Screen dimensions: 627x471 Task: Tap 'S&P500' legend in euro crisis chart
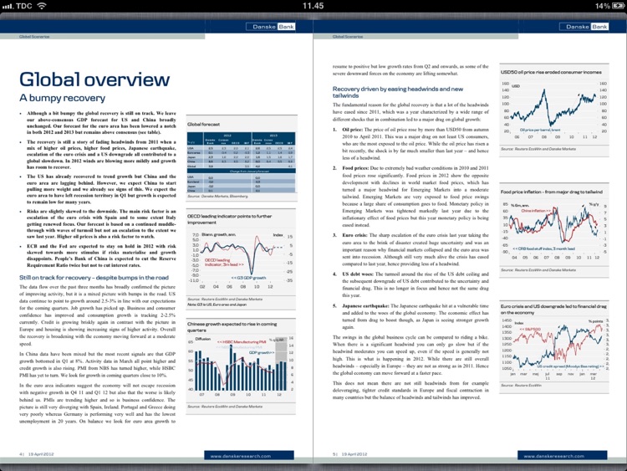tap(530, 329)
